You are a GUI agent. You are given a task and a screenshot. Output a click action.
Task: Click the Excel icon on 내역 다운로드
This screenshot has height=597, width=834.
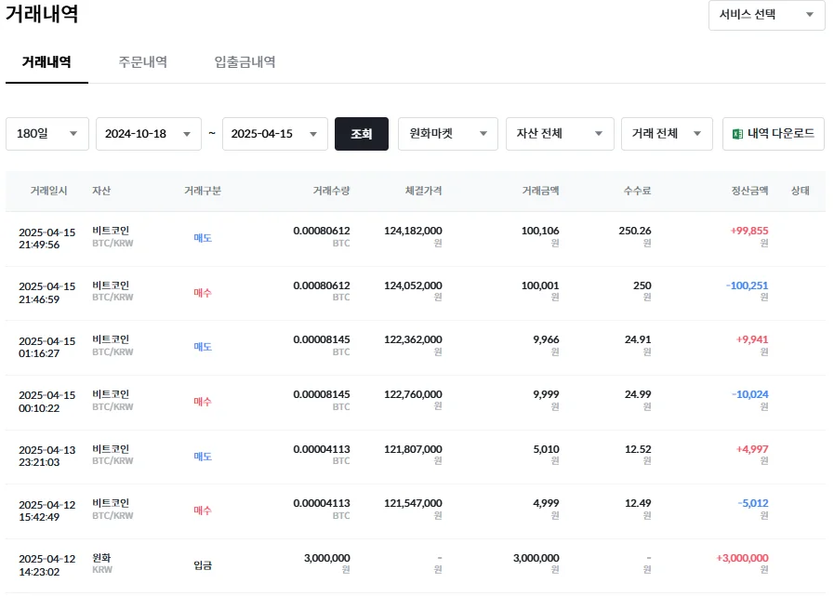point(737,134)
